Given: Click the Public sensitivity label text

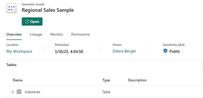Looking at the screenshot, I should (175, 51).
